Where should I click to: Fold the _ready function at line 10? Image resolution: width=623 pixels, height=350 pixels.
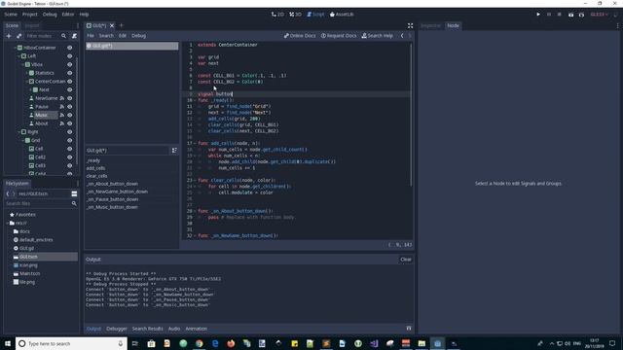tap(195, 100)
